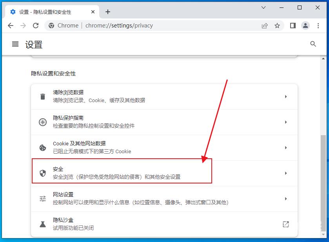Click the privacy guide shield-check icon
329x242 pixels.
click(43, 122)
